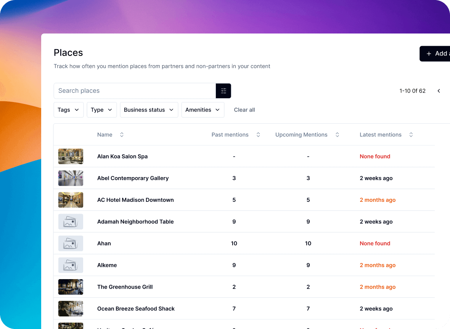Sort by Name column arrows
The width and height of the screenshot is (450, 329).
(x=122, y=135)
